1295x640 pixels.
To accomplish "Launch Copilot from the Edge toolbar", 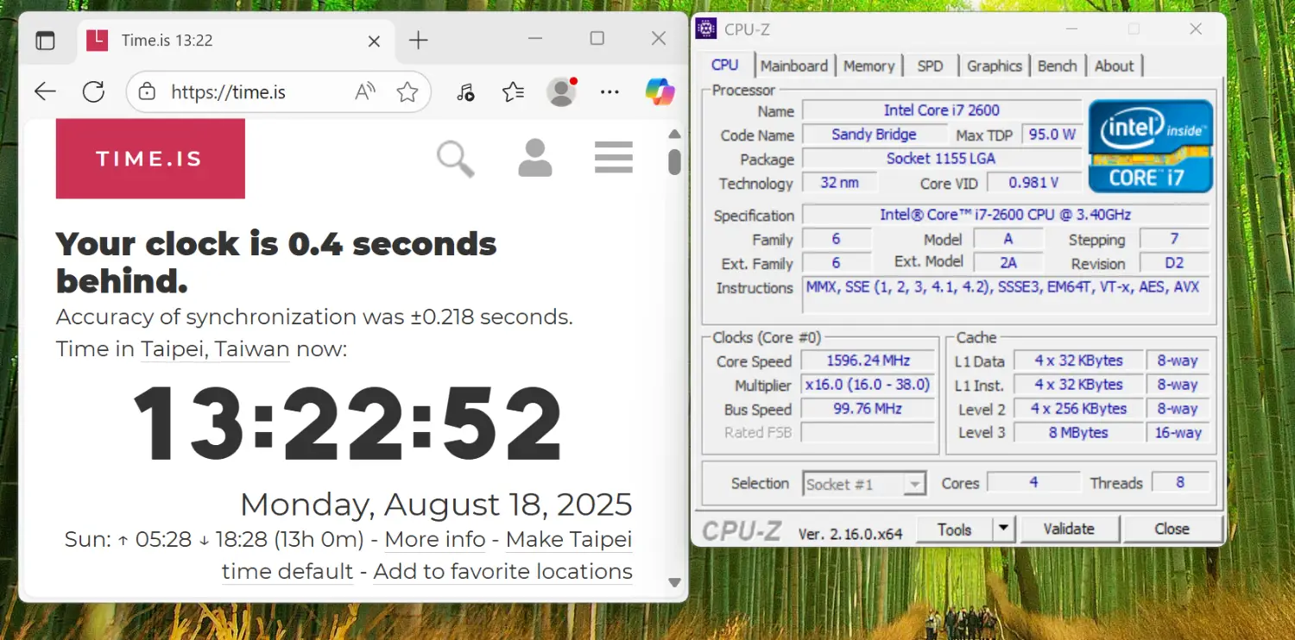I will 660,91.
